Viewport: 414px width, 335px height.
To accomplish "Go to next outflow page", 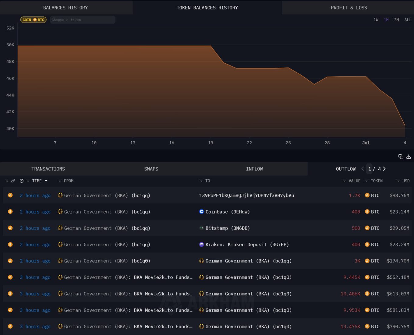I will pyautogui.click(x=384, y=169).
